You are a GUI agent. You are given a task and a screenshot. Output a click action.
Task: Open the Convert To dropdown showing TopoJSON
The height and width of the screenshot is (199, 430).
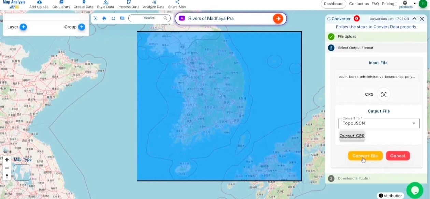click(379, 123)
